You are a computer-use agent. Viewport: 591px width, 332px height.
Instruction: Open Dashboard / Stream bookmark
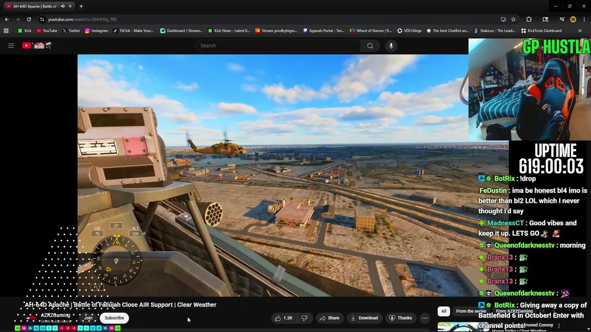click(181, 31)
